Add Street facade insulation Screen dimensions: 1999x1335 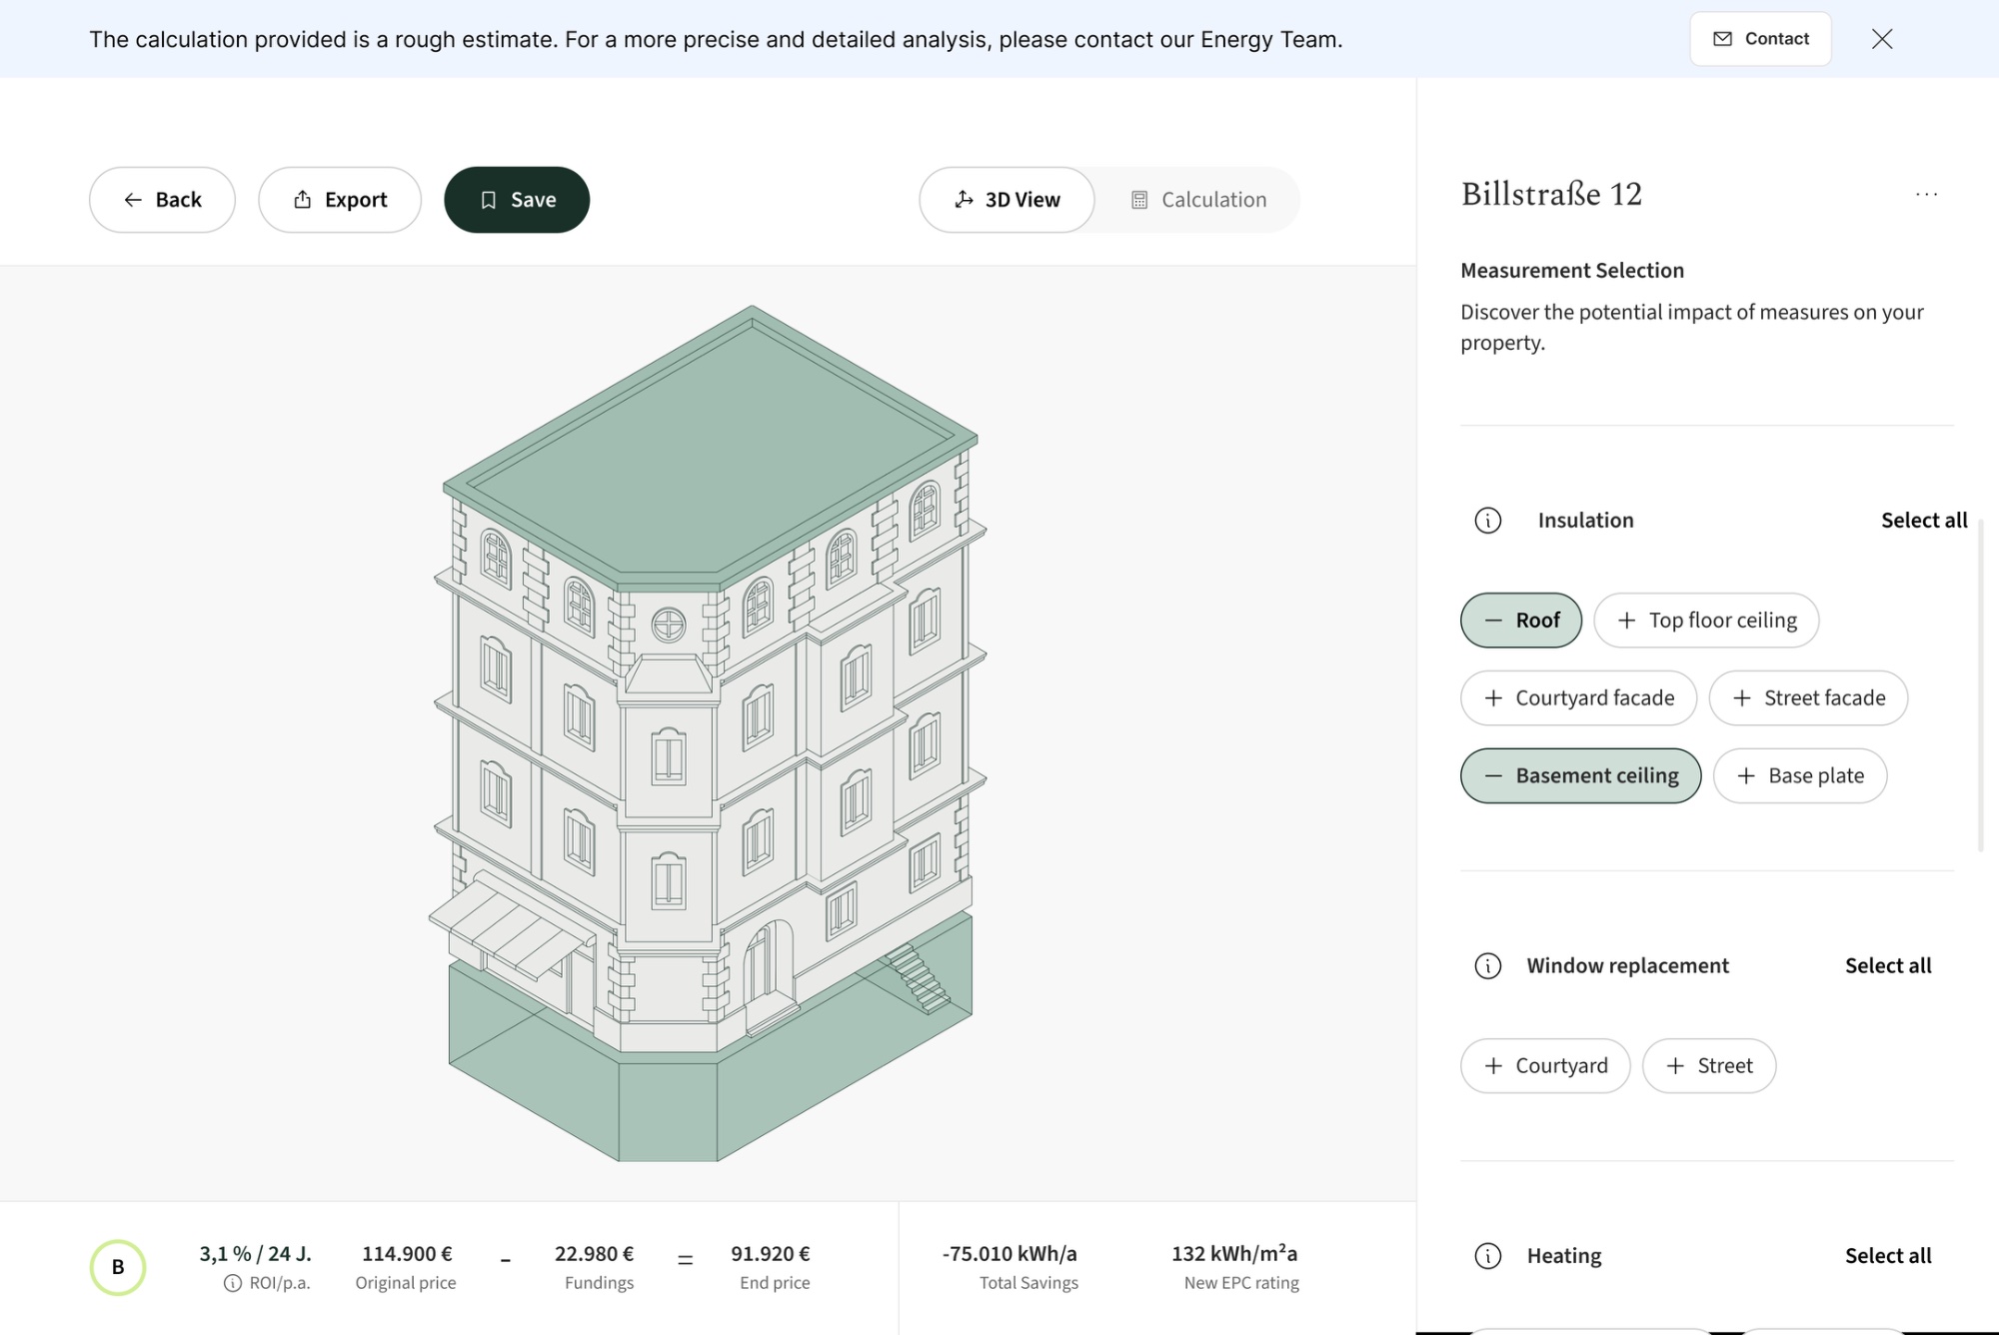click(1808, 698)
